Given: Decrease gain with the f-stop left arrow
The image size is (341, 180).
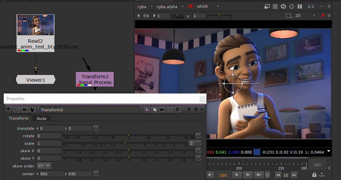Looking at the screenshot, I should [x=139, y=16].
